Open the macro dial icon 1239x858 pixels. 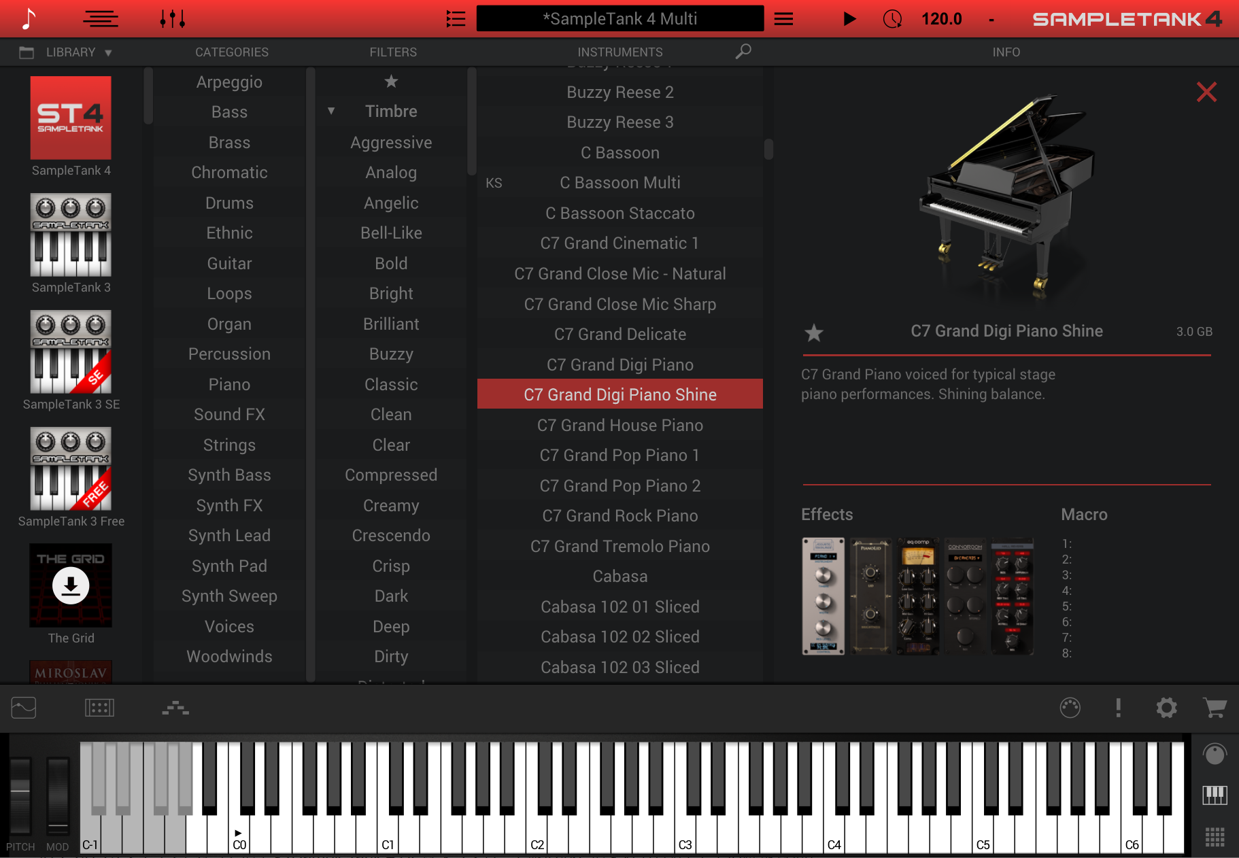(1070, 708)
